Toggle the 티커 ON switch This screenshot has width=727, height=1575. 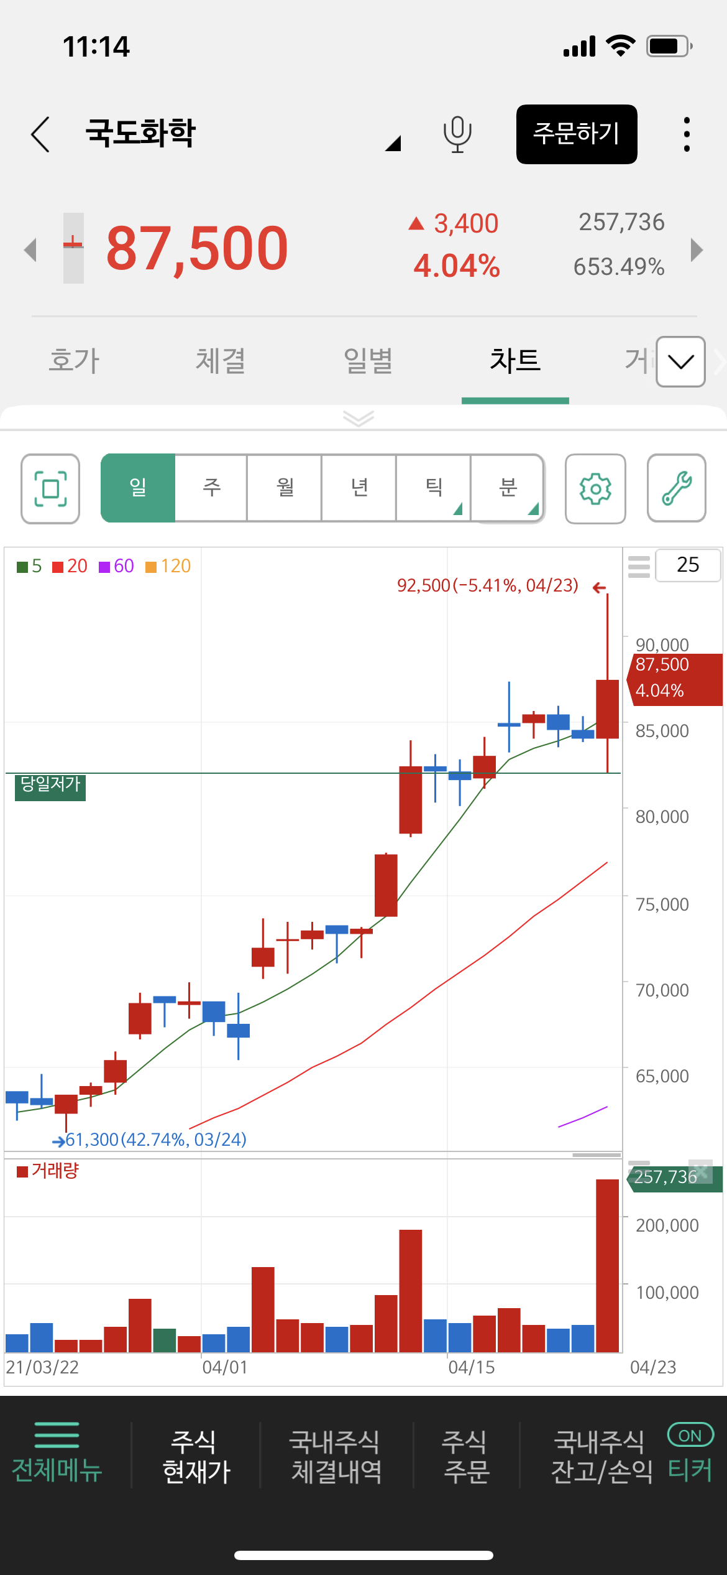tap(690, 1436)
